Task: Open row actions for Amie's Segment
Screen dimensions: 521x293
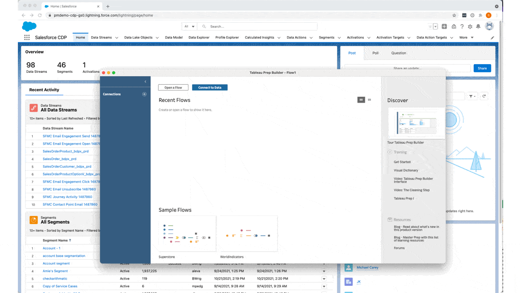Action: tap(324, 271)
